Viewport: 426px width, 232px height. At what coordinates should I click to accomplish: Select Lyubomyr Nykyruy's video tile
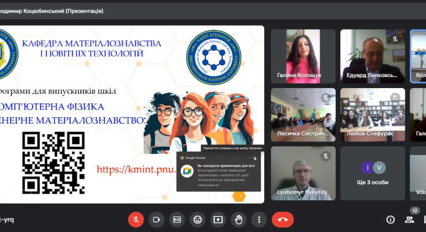(x=303, y=173)
